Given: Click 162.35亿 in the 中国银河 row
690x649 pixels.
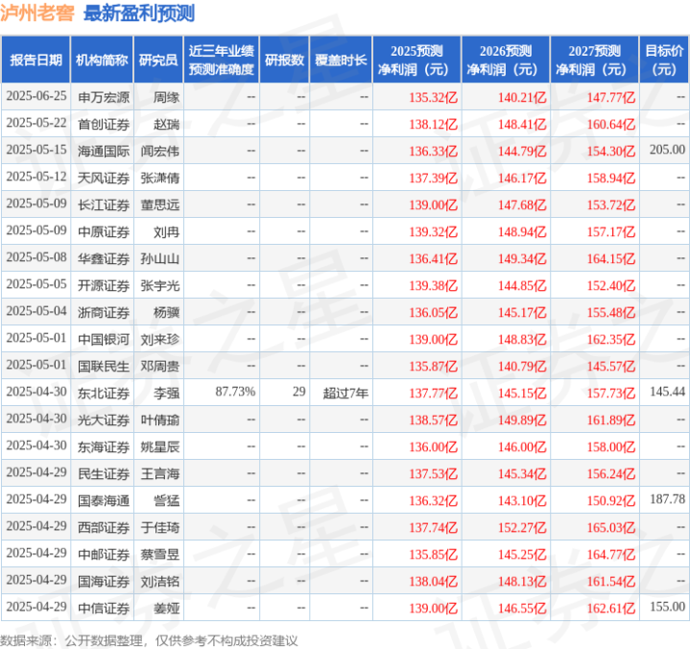Looking at the screenshot, I should click(611, 339).
